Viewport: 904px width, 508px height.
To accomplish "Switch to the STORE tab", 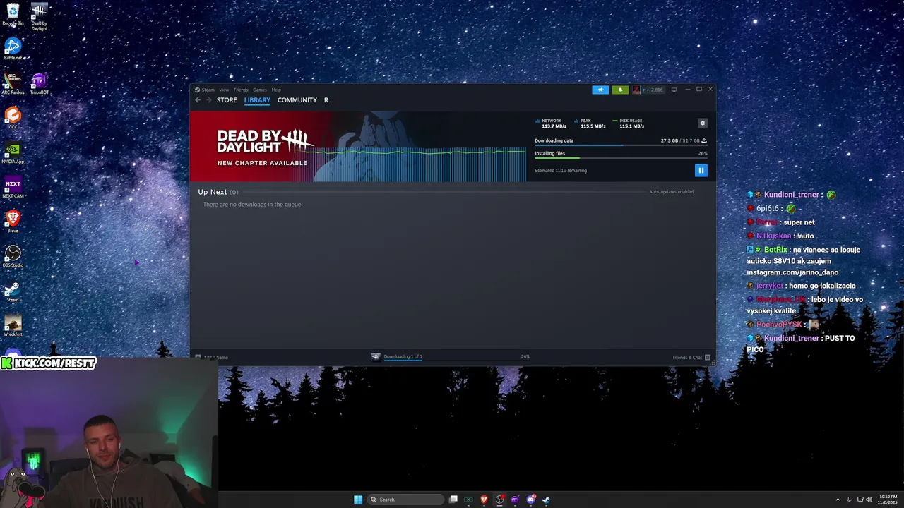I will [227, 100].
